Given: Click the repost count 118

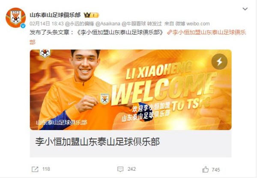Looking at the screenshot, I should (46, 169).
